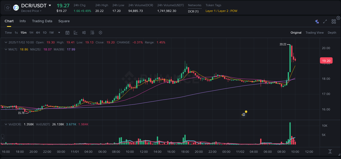
Task: Open the line chart style options
Action: [75, 33]
